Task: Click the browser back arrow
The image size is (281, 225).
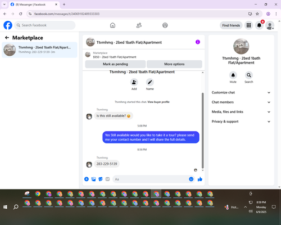Action: coord(5,14)
